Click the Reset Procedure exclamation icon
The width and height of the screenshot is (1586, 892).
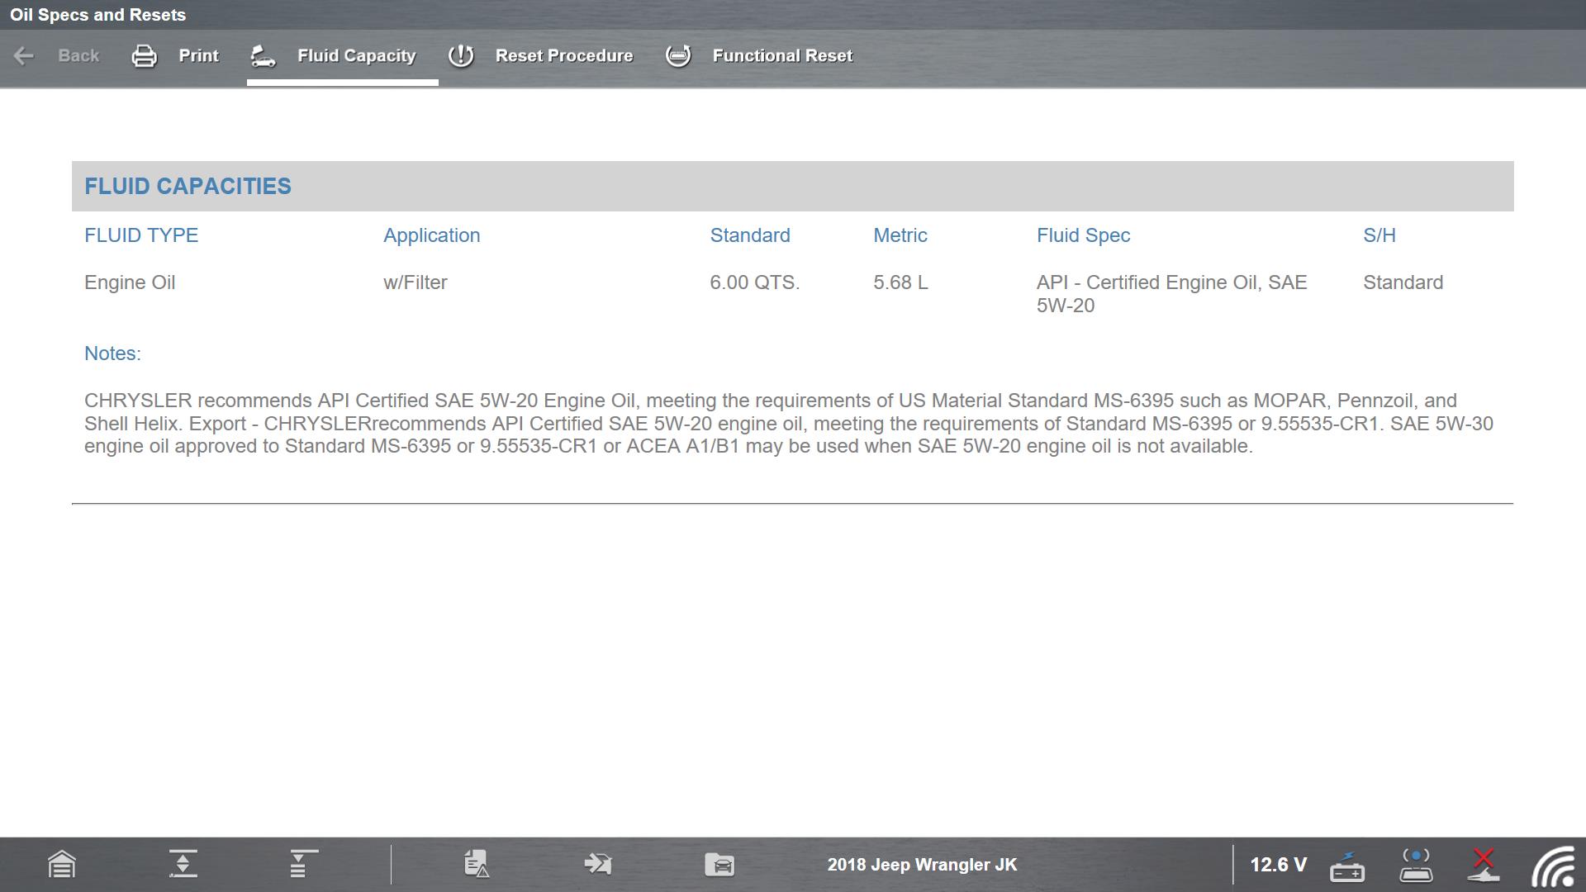click(x=461, y=56)
